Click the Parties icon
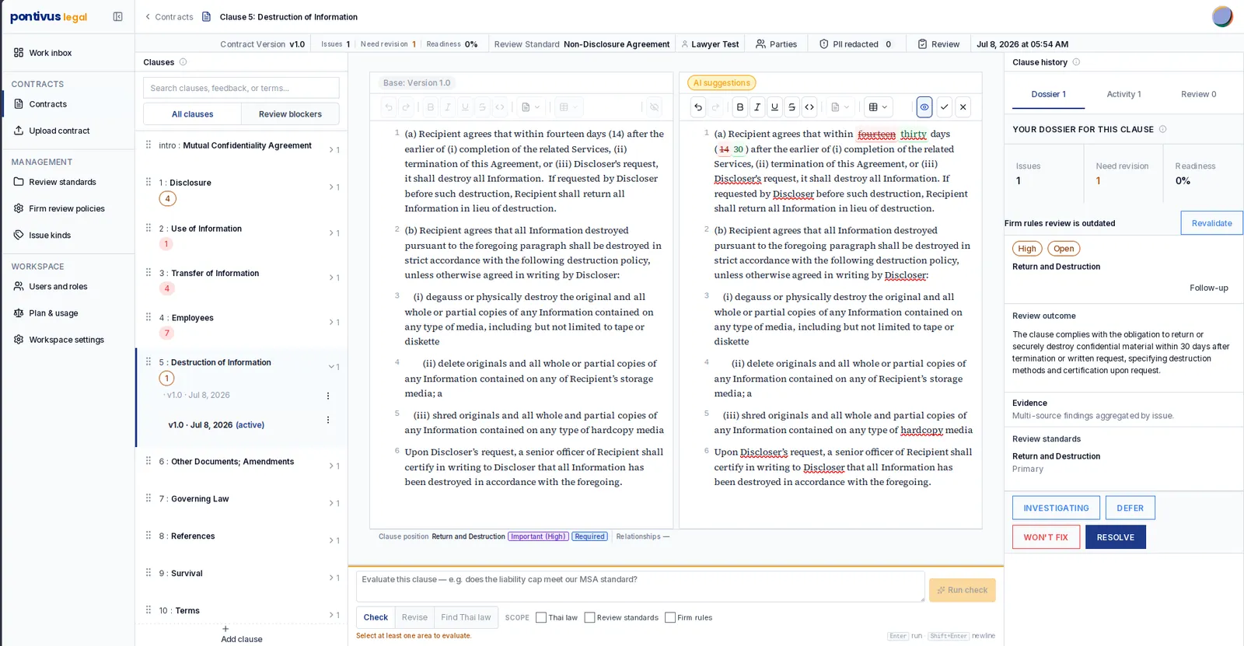 (x=760, y=44)
